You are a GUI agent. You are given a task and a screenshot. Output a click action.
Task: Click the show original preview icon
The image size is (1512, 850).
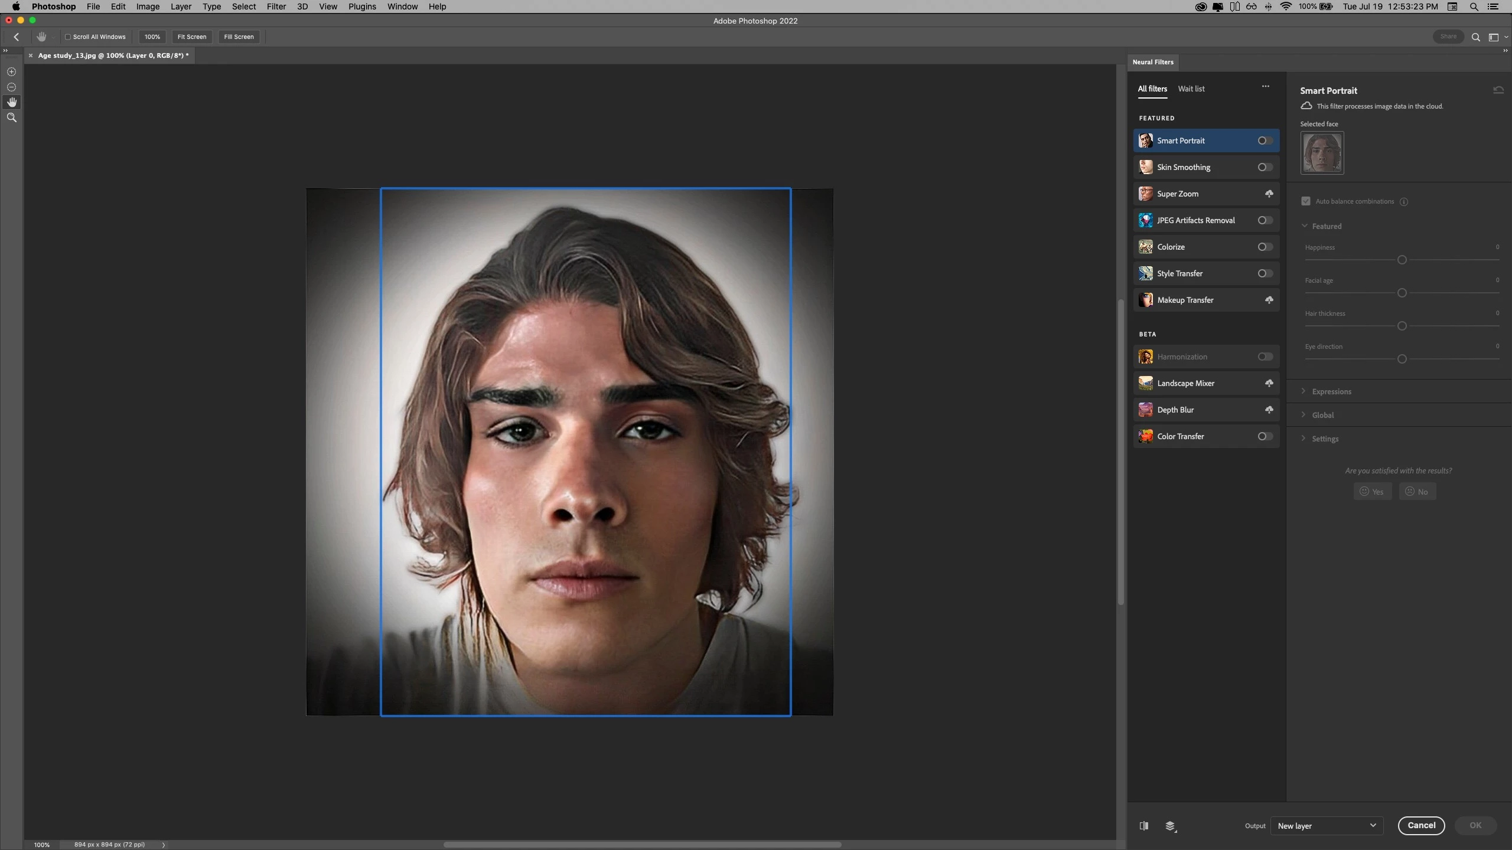(1144, 826)
